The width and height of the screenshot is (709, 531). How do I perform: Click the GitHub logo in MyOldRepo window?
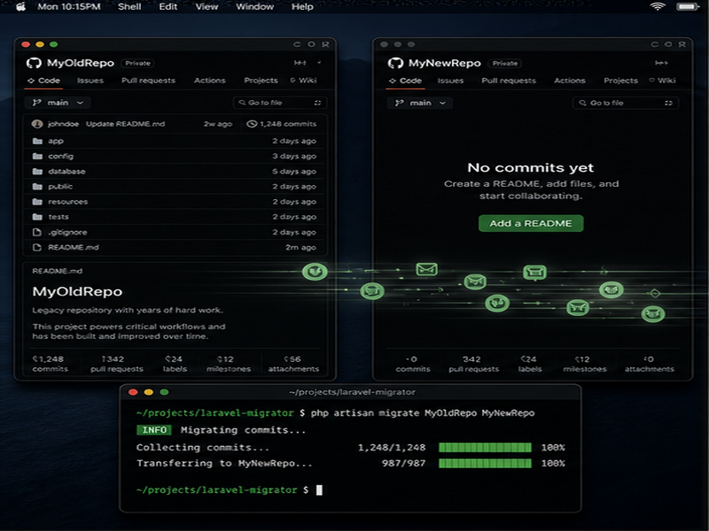pos(34,63)
